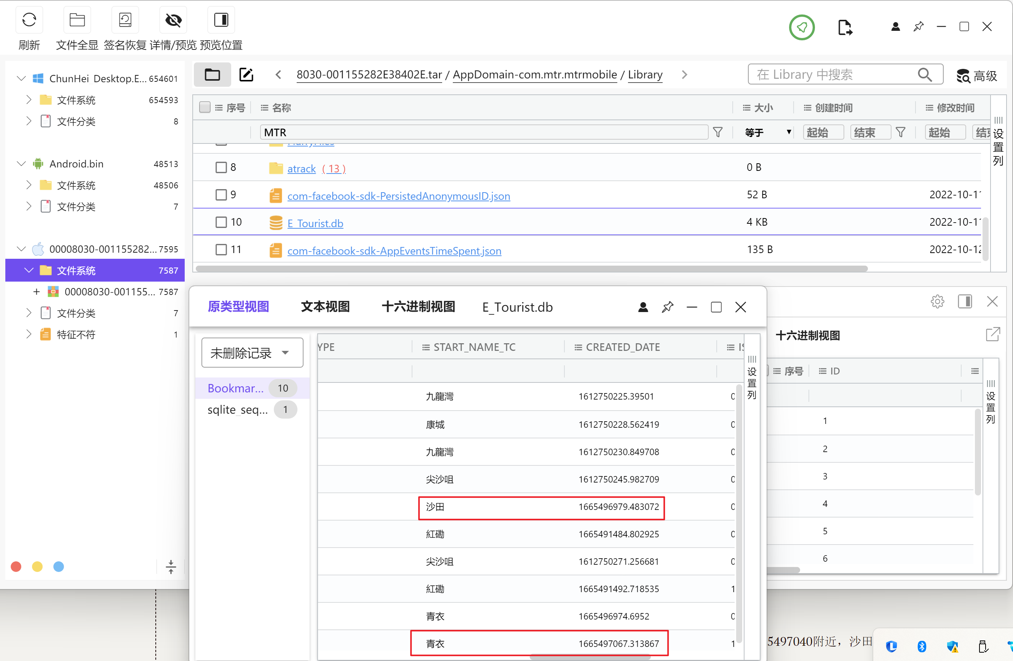This screenshot has width=1013, height=661.
Task: Select the sqlite_seq... table entry
Action: click(252, 409)
